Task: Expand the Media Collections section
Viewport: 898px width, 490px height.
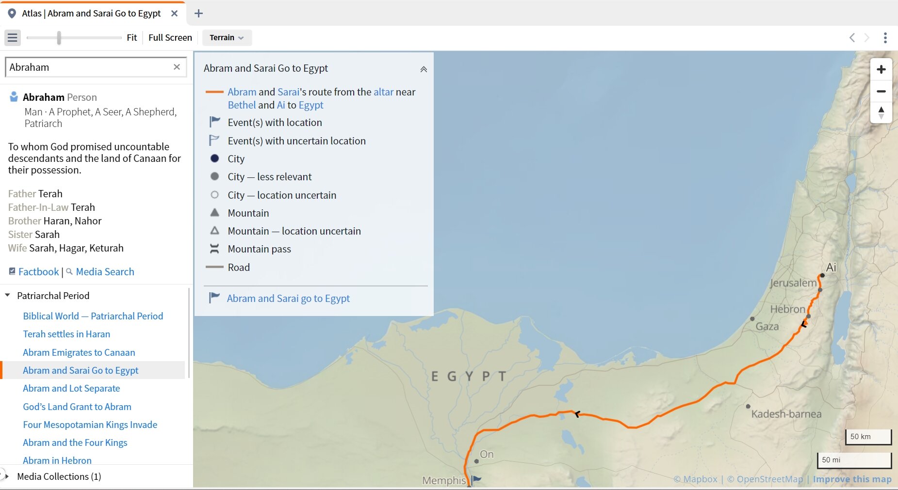Action: tap(7, 476)
